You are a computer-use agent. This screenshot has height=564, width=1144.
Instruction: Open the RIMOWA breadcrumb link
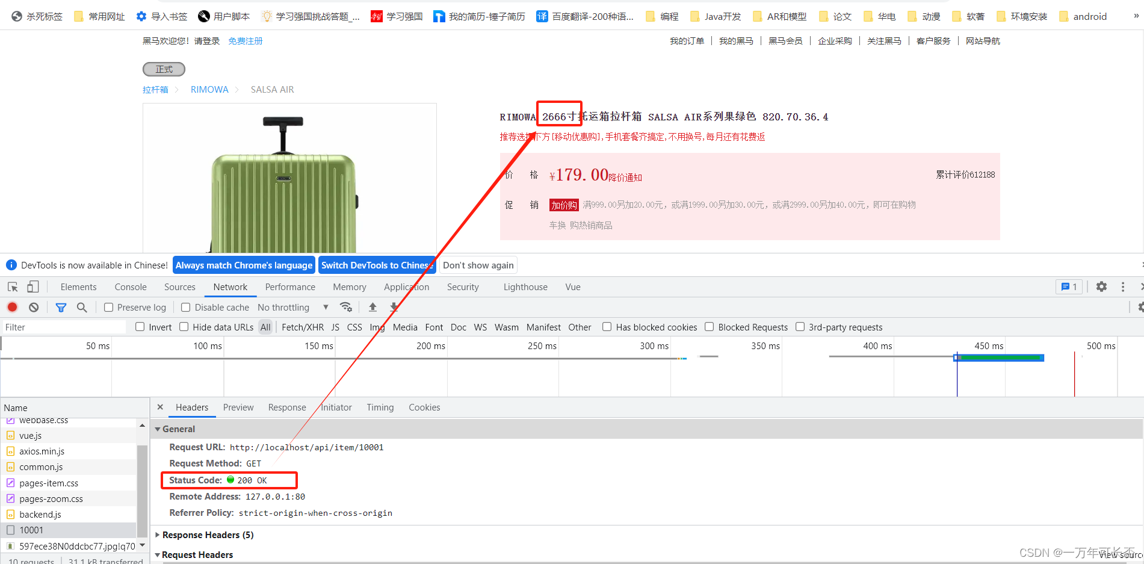pos(209,89)
